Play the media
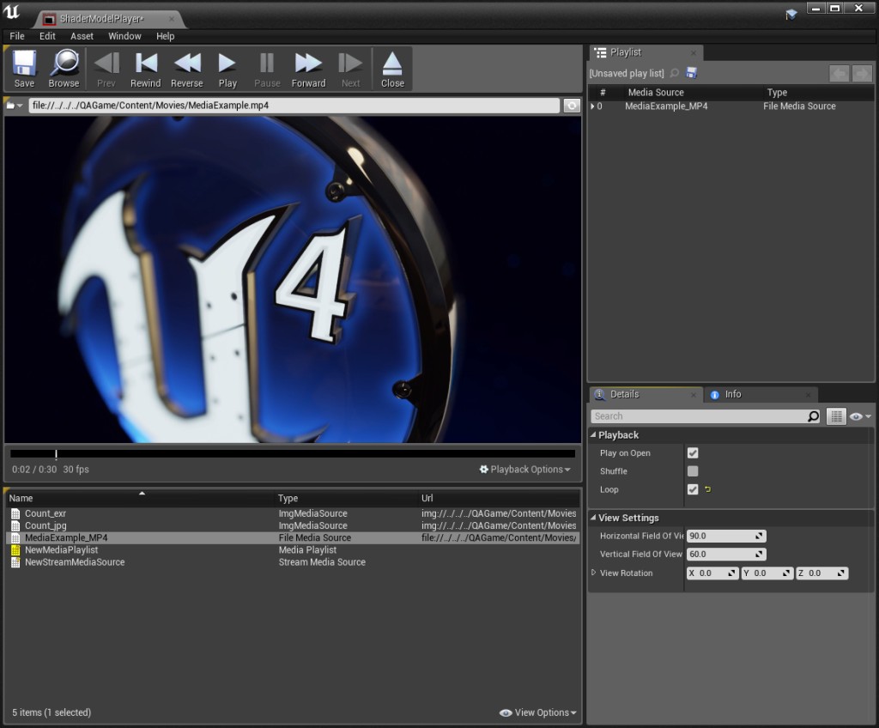The width and height of the screenshot is (879, 728). point(227,69)
